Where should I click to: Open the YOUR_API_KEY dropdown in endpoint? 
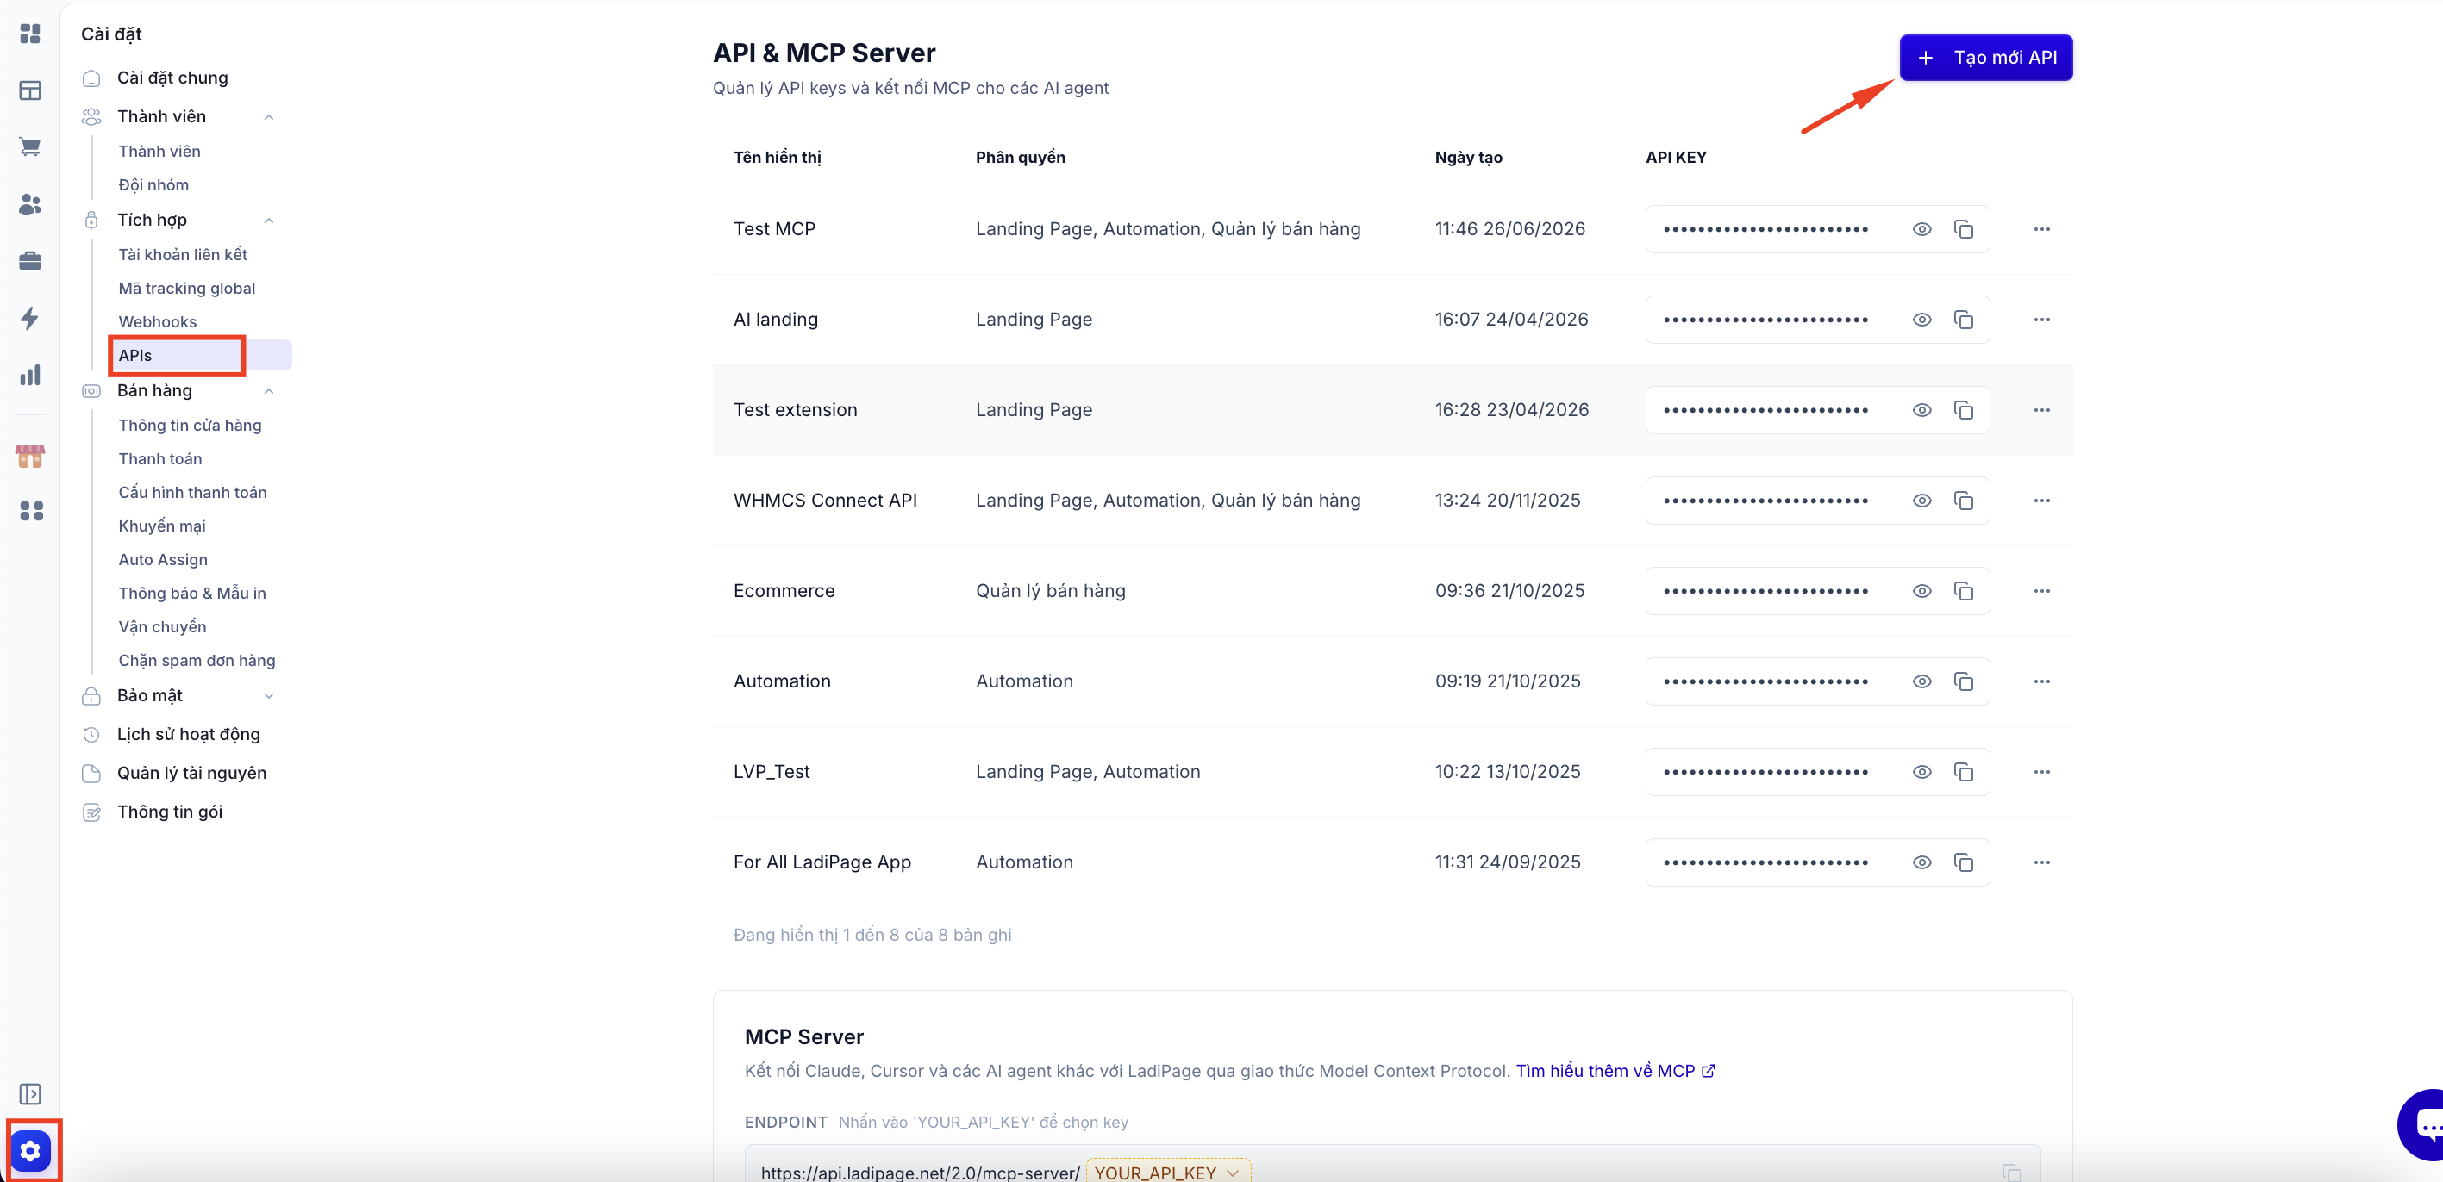[x=1167, y=1172]
